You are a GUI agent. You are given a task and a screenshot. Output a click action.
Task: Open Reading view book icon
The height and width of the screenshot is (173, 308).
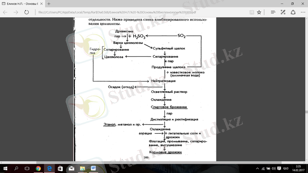tap(252, 12)
